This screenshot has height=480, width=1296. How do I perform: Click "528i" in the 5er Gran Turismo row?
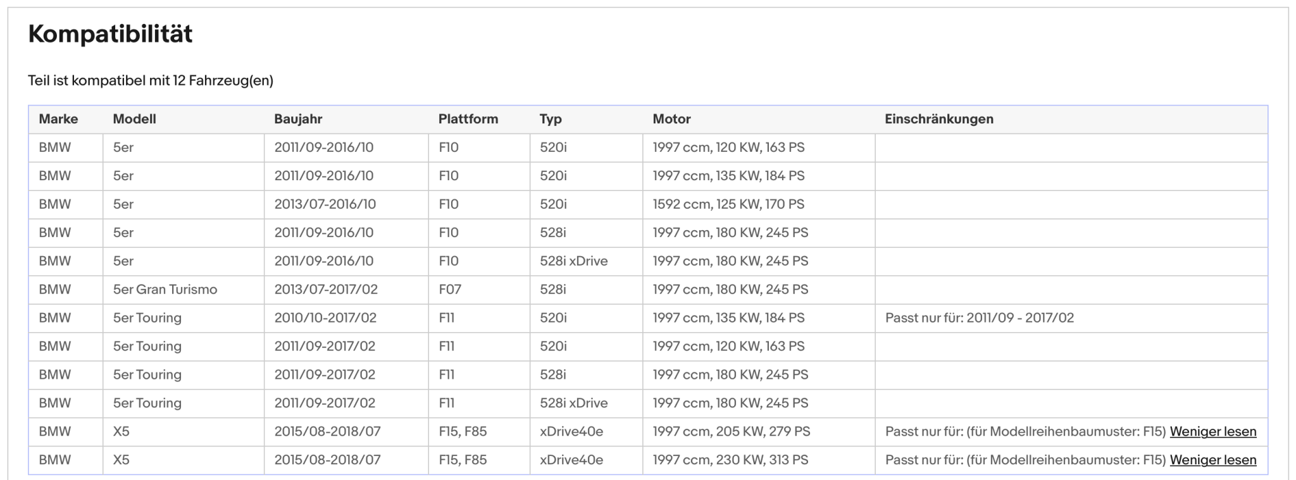pyautogui.click(x=553, y=290)
